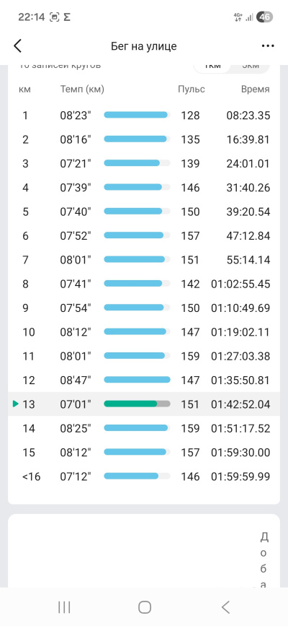288x626 pixels.
Task: Tap the green play marker at lap 13
Action: coord(16,404)
